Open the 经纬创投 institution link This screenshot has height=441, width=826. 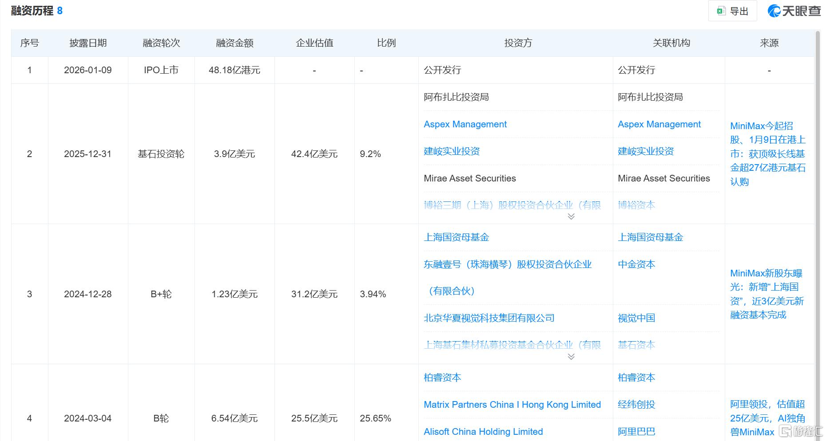coord(636,405)
